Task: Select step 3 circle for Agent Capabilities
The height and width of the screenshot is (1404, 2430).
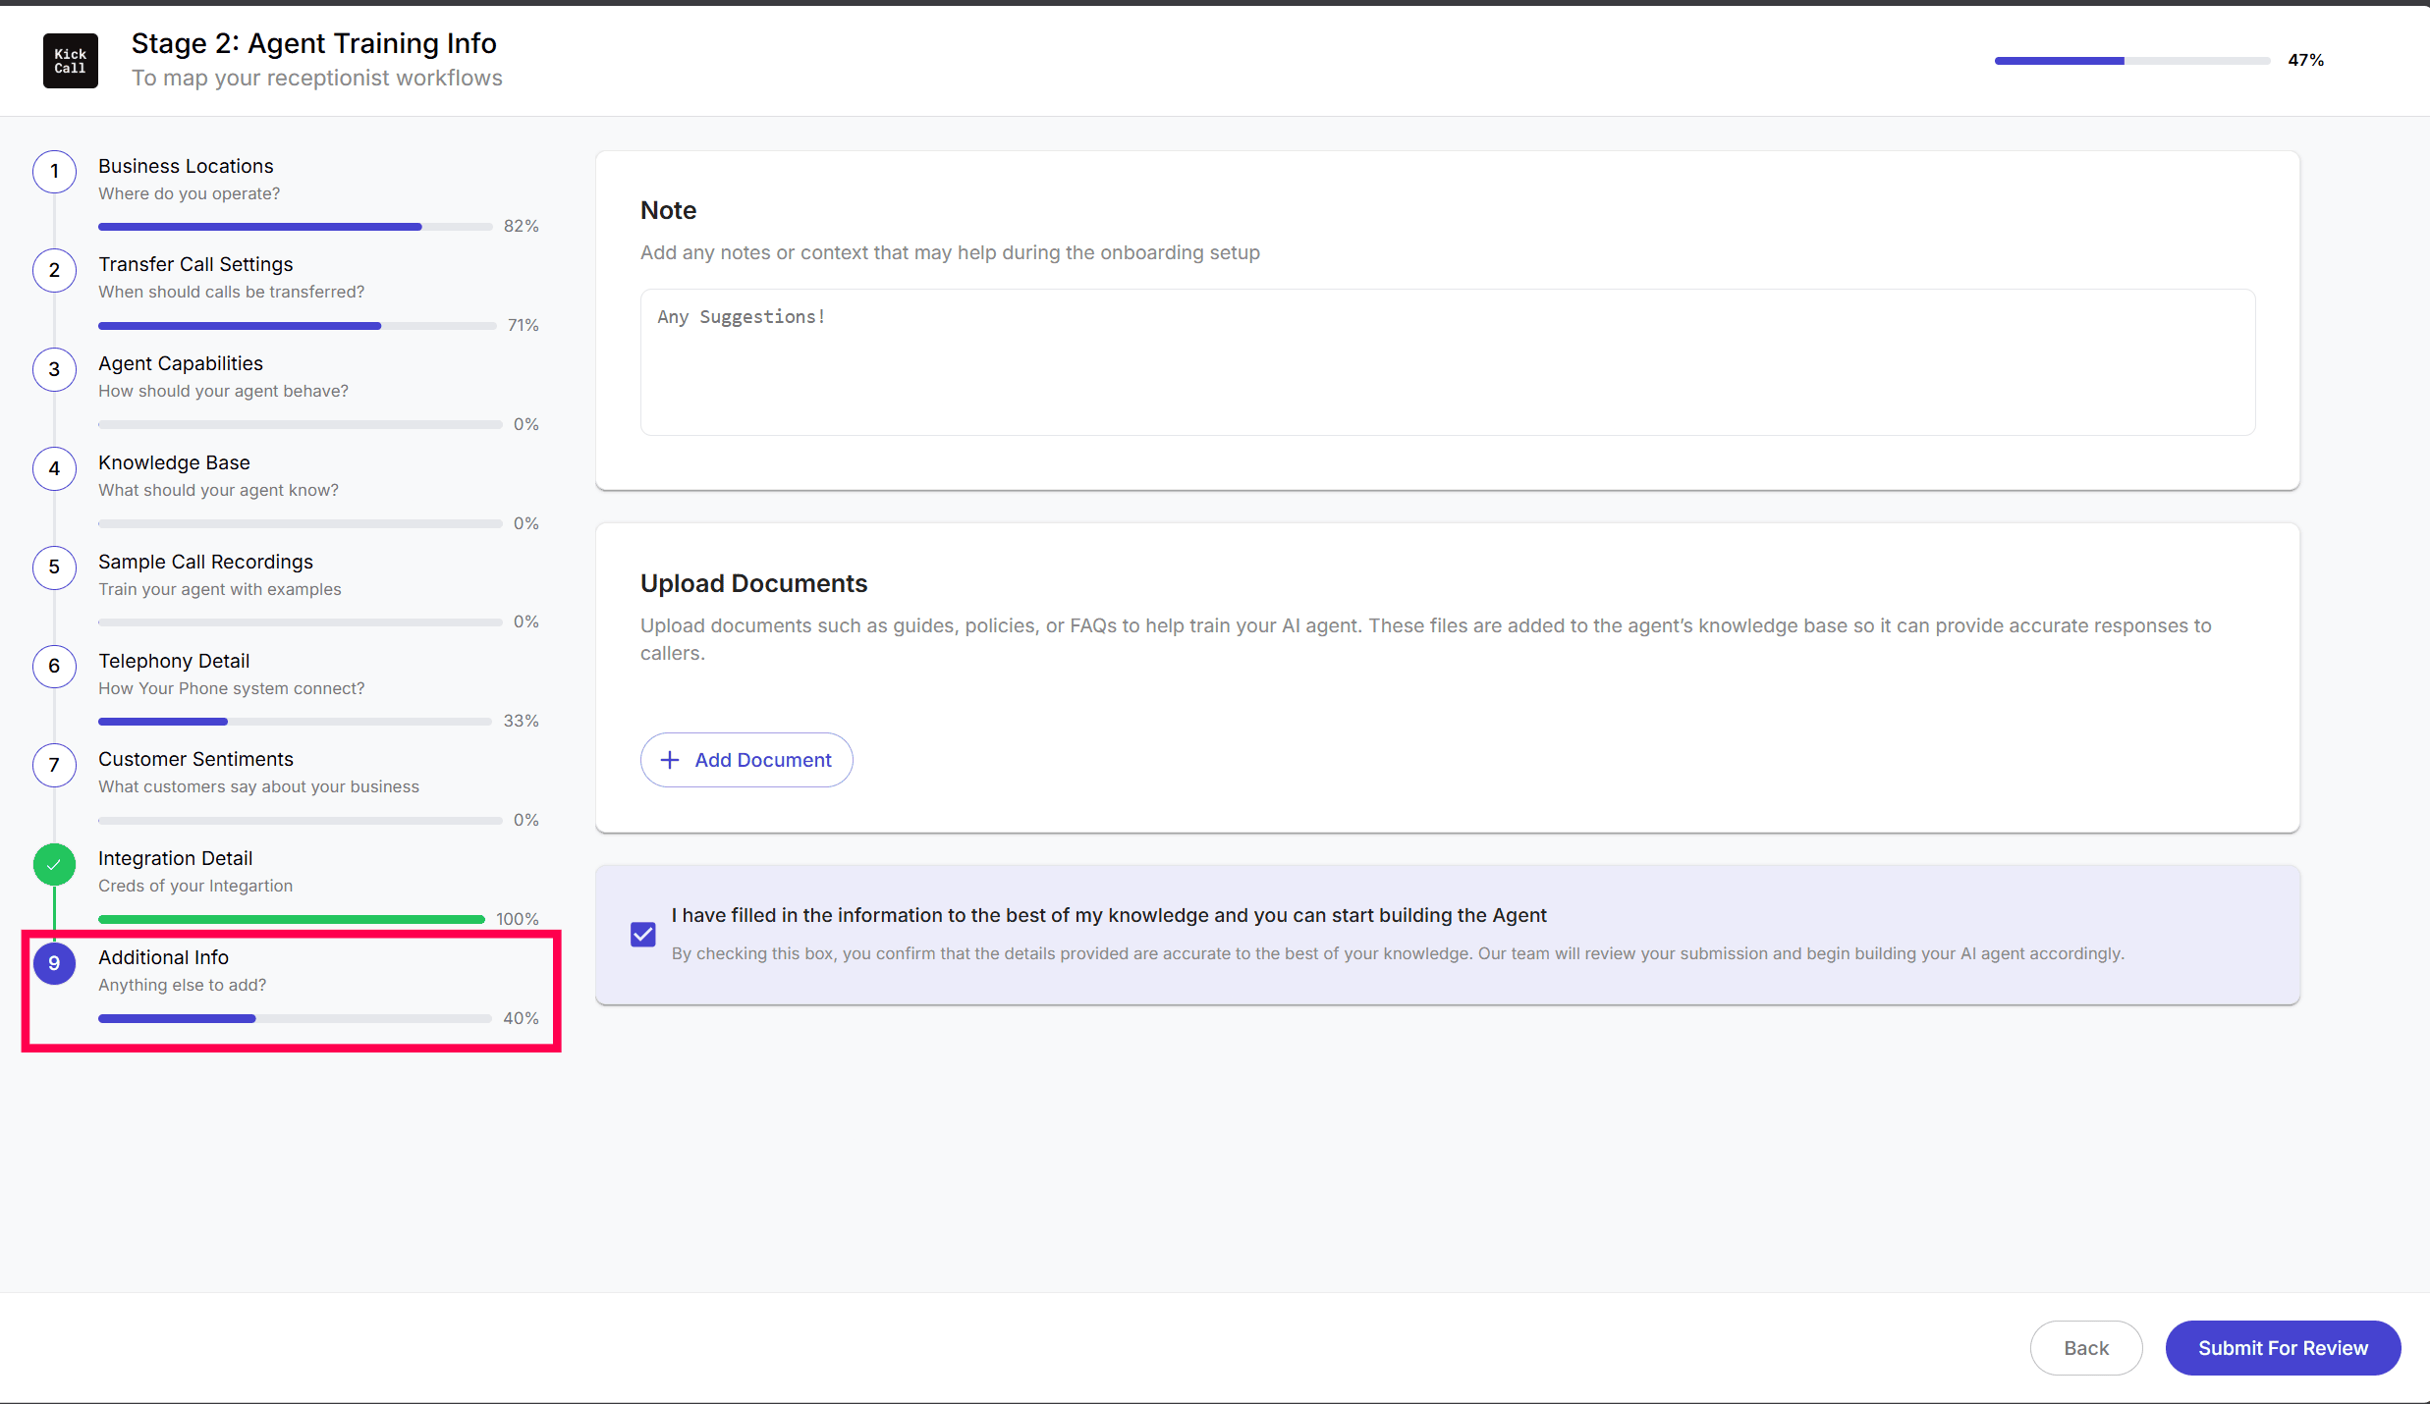Action: [55, 369]
